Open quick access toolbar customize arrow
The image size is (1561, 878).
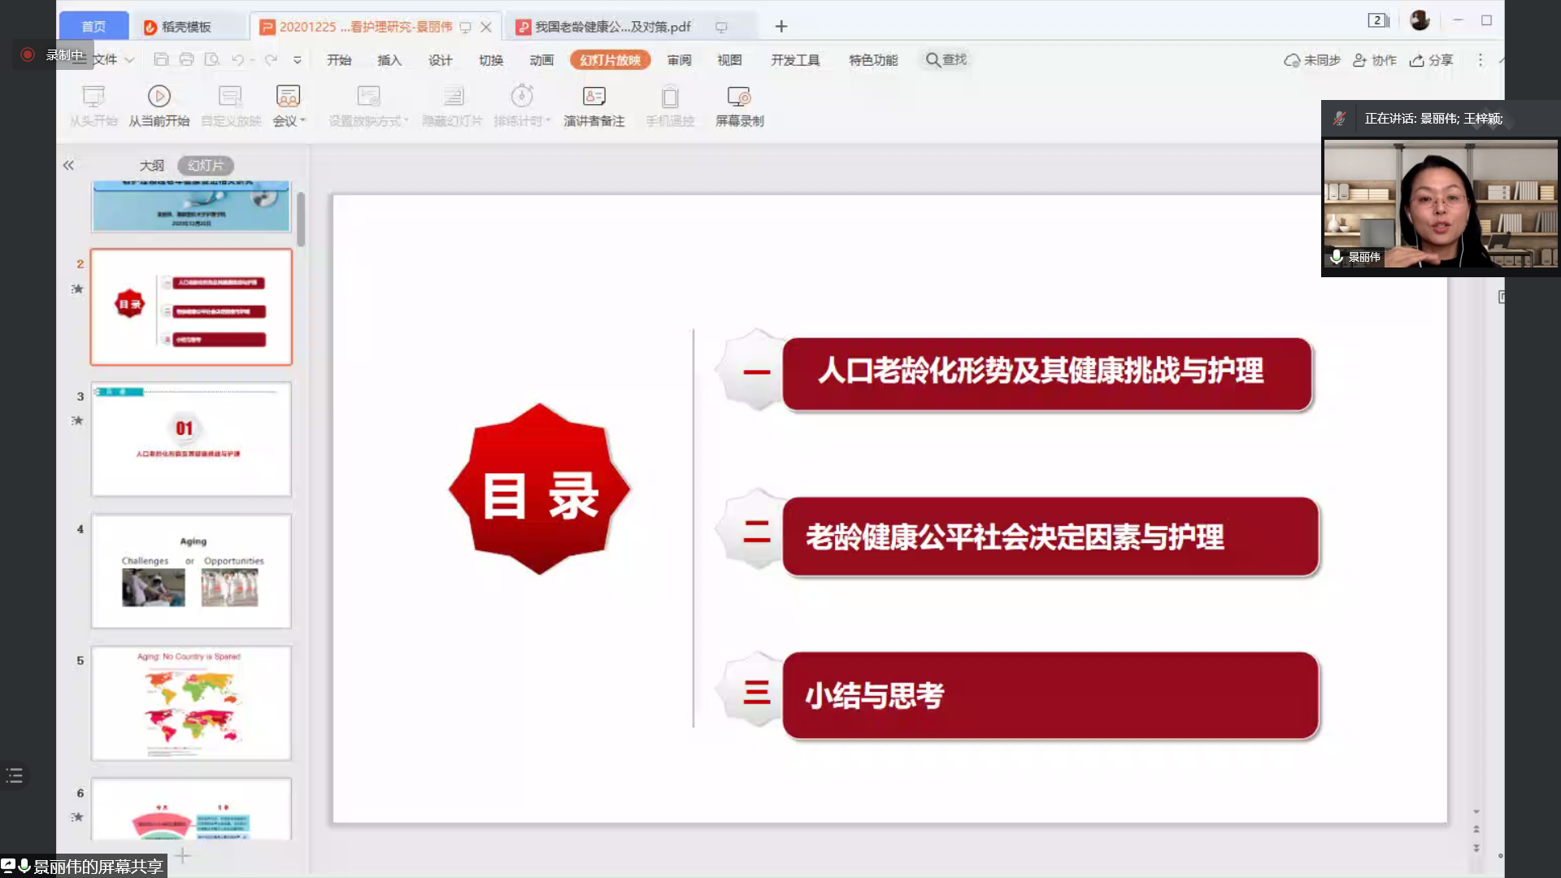point(298,59)
